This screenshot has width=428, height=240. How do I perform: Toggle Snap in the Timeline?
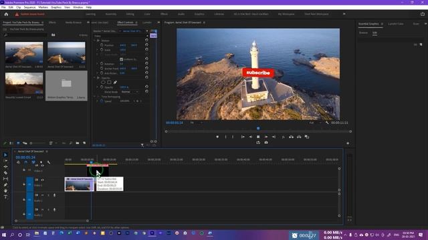[26, 162]
